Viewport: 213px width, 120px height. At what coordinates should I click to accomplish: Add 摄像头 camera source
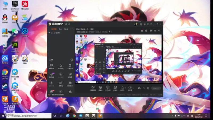coord(100,88)
